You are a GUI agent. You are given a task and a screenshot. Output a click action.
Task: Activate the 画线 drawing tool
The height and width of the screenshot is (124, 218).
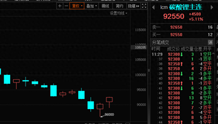click(x=105, y=6)
